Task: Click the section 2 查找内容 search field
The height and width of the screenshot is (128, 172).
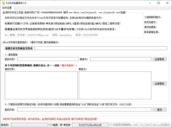Action: click(84, 109)
